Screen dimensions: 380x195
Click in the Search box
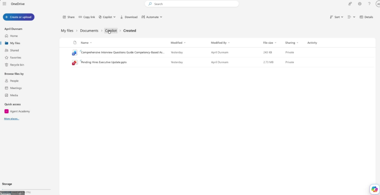click(x=191, y=4)
